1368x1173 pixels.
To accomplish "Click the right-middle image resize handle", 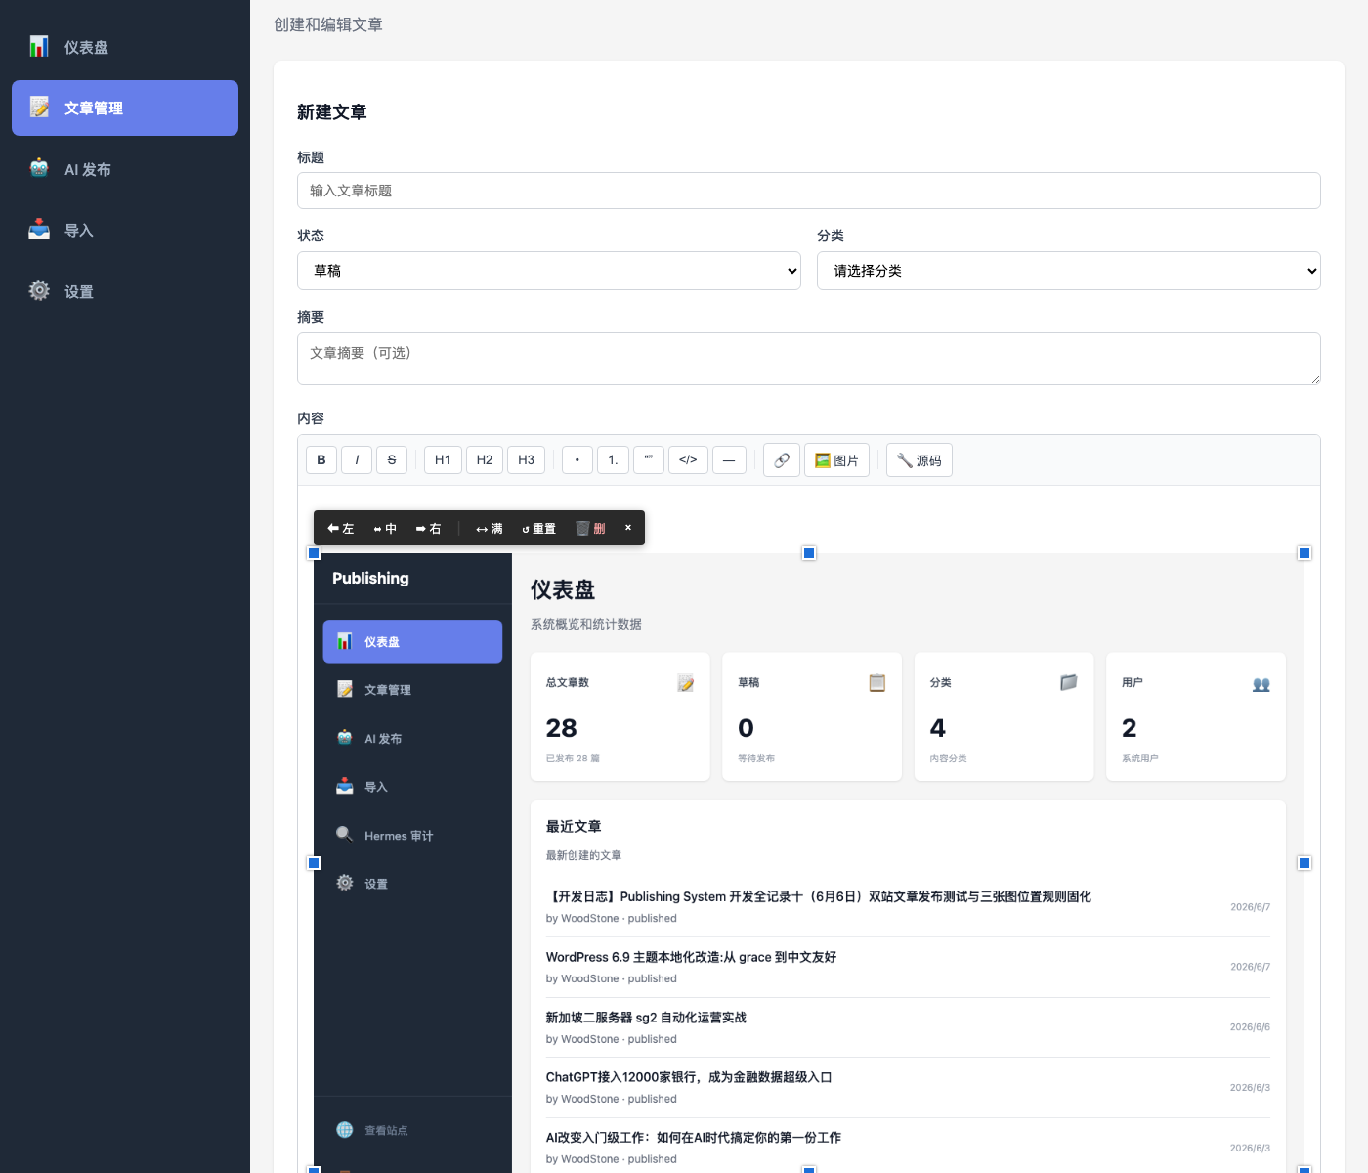I will click(1304, 863).
